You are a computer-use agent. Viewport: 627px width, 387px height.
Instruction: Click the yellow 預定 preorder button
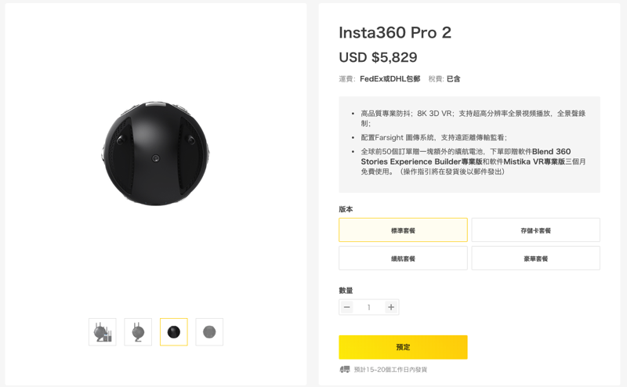403,347
